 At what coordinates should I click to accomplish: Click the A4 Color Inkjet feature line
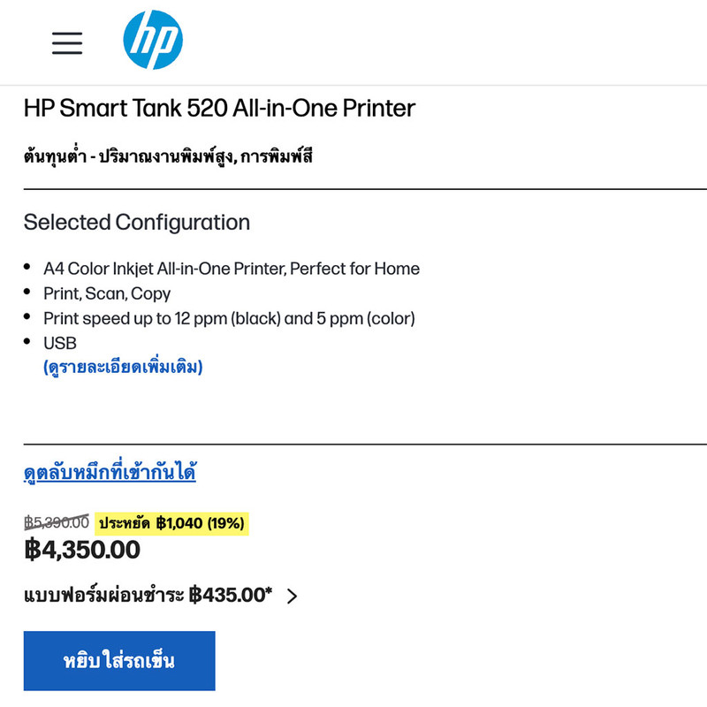click(x=232, y=269)
